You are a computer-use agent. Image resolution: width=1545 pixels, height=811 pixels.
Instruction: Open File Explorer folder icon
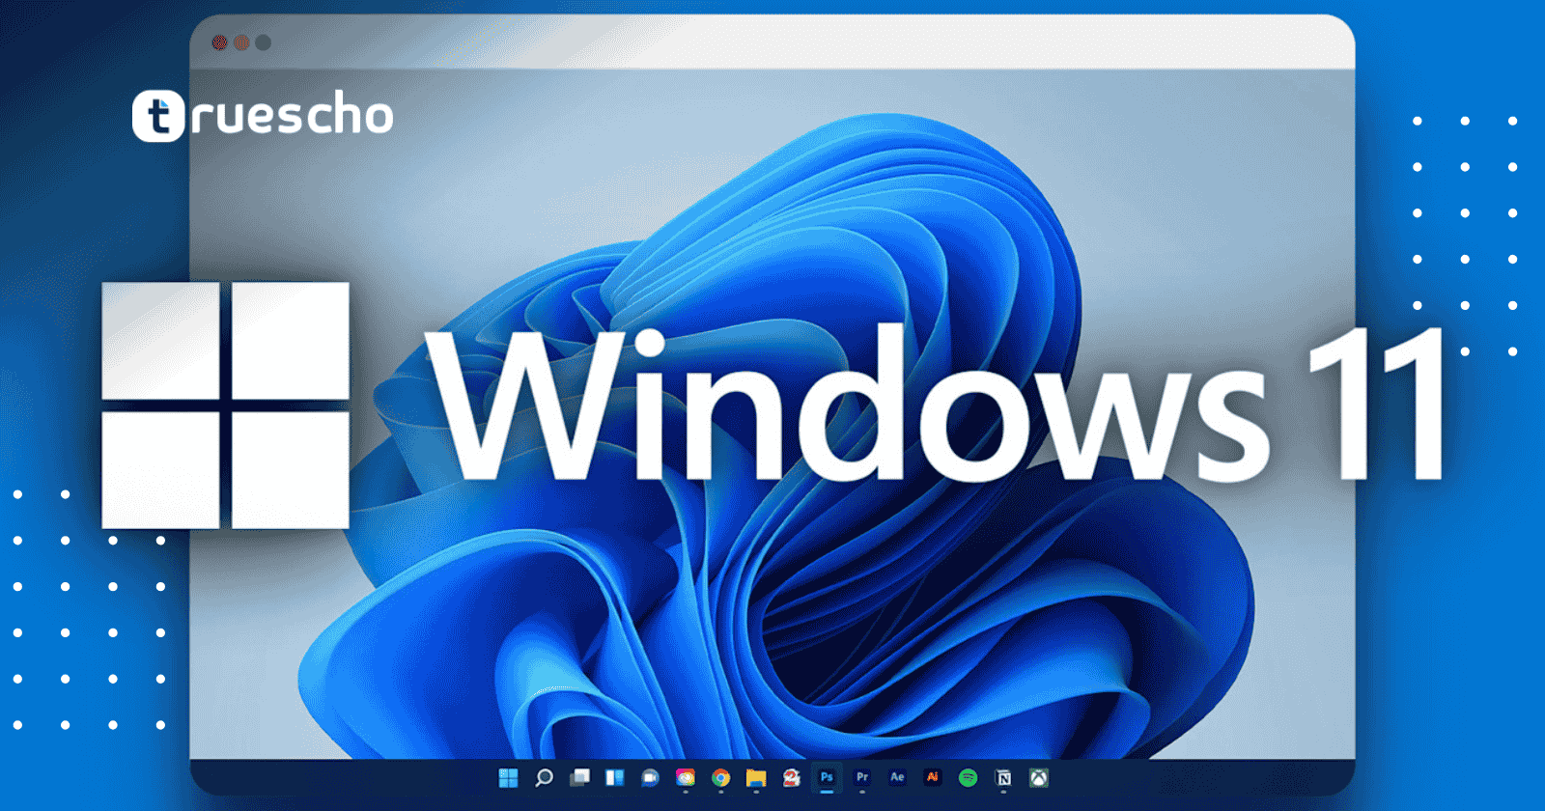pos(756,778)
